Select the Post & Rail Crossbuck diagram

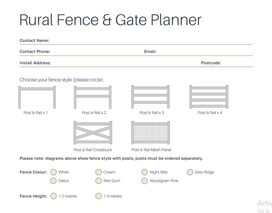tap(93, 133)
